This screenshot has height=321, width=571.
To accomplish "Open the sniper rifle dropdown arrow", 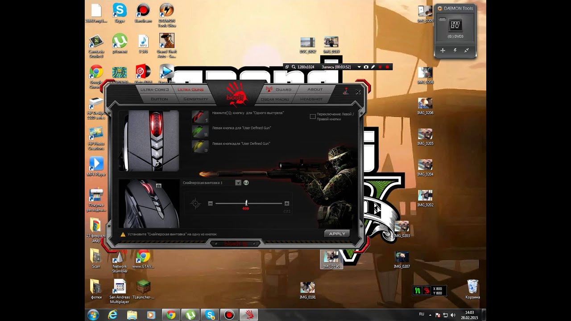I will pyautogui.click(x=238, y=182).
